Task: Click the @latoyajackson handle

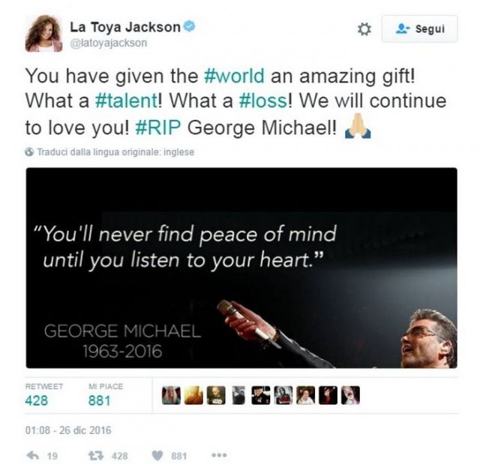Action: [109, 43]
